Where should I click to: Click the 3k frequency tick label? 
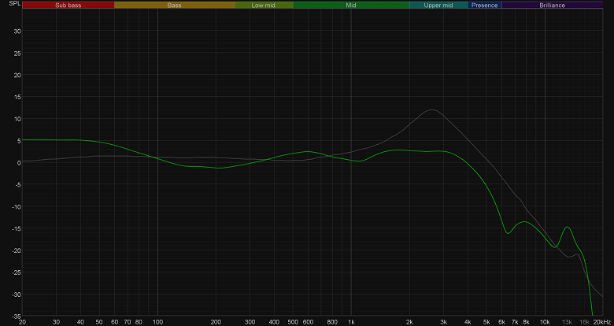(444, 322)
